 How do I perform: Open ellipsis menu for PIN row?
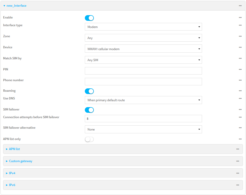240,69
